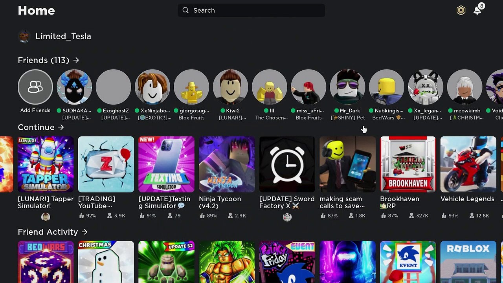Click 'Vehicle Legends' game title
503x283 pixels.
(x=467, y=199)
